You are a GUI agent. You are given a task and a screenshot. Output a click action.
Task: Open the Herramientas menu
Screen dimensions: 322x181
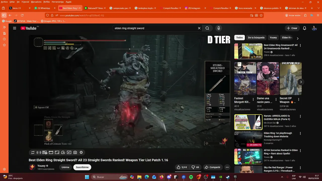click(58, 2)
